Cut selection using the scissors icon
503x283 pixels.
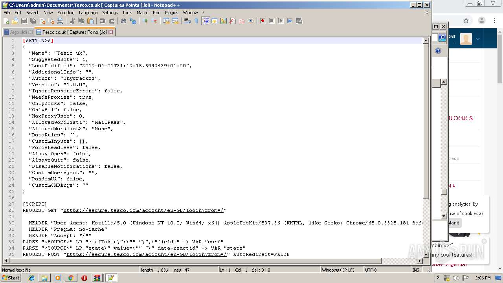pos(72,21)
